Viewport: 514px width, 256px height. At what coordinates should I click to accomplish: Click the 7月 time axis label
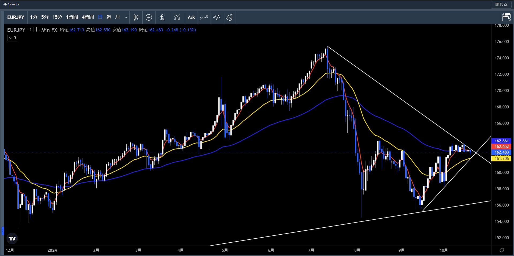tap(311, 250)
